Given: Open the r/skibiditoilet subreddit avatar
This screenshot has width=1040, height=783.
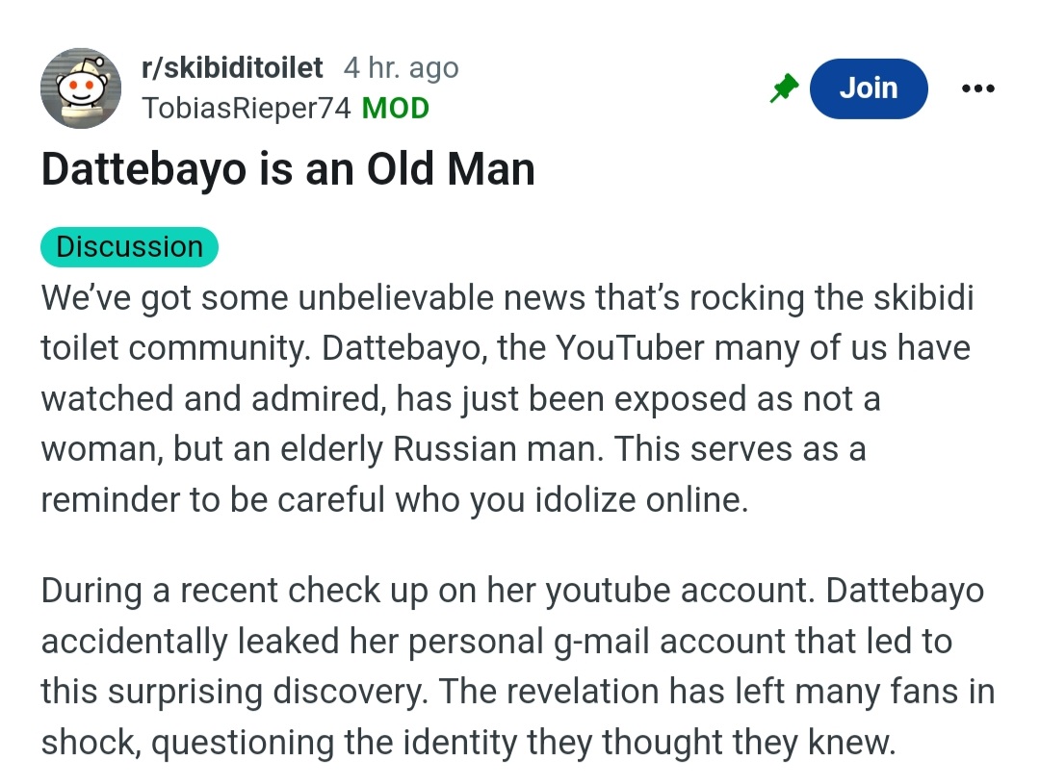Looking at the screenshot, I should point(80,88).
